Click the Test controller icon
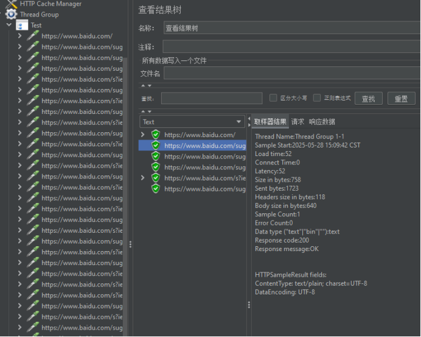Screen dimensions: 421x337 [22, 25]
